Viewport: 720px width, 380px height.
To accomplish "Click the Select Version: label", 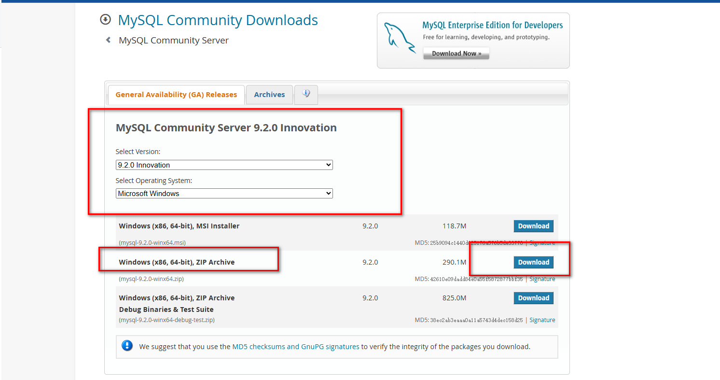I will [138, 152].
